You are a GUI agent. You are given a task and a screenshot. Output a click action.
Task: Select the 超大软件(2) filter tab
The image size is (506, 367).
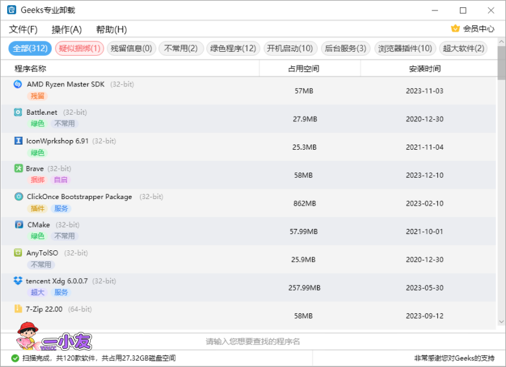click(x=463, y=49)
